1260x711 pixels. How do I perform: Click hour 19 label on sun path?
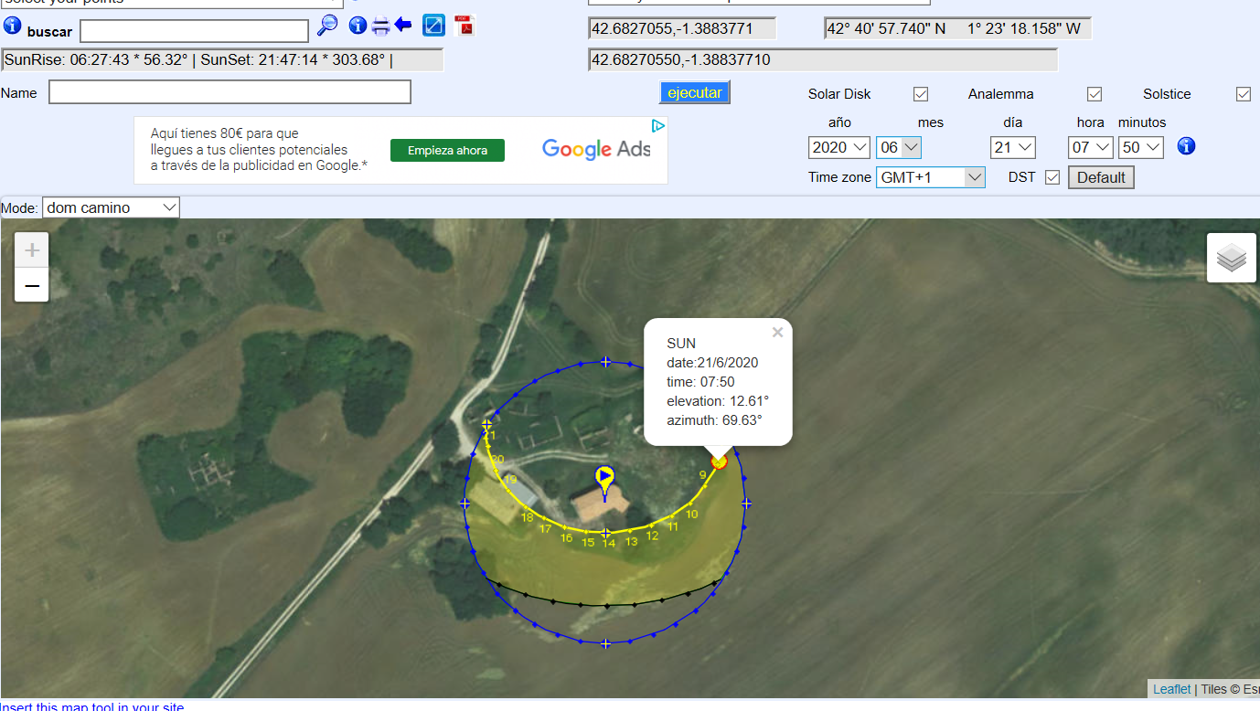(x=510, y=480)
